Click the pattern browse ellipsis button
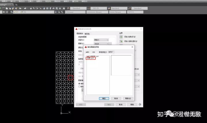Screen dimensions: 207x123 (x=110, y=44)
